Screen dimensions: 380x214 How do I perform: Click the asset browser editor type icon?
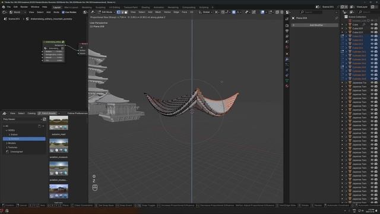click(x=4, y=114)
